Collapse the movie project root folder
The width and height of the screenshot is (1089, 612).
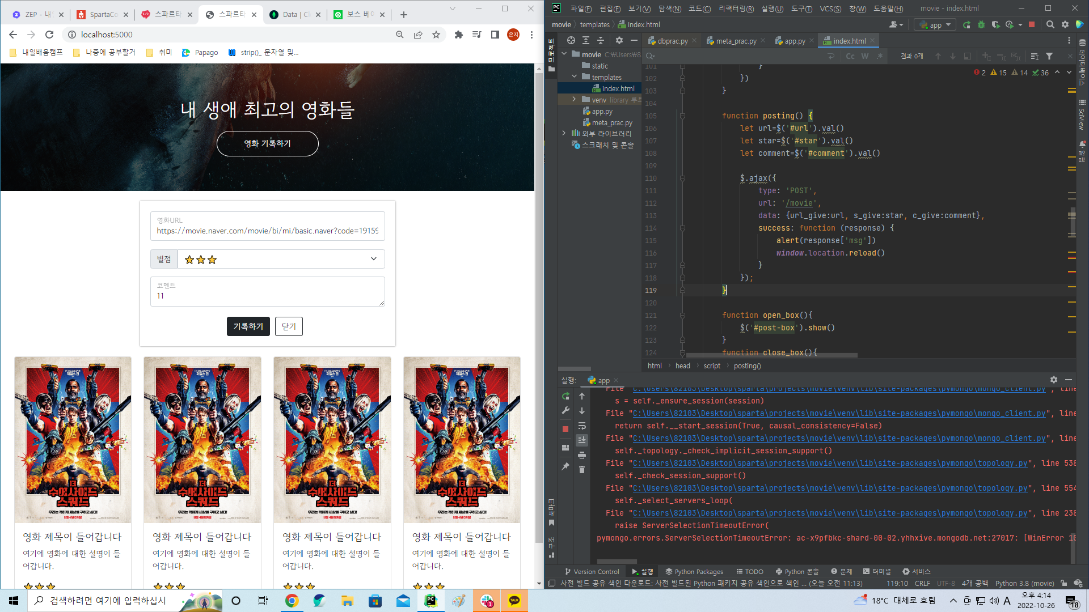[564, 54]
